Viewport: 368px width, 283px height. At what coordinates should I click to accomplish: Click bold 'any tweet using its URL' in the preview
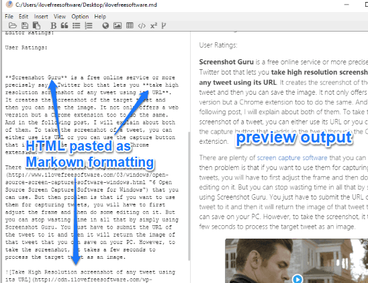click(238, 83)
